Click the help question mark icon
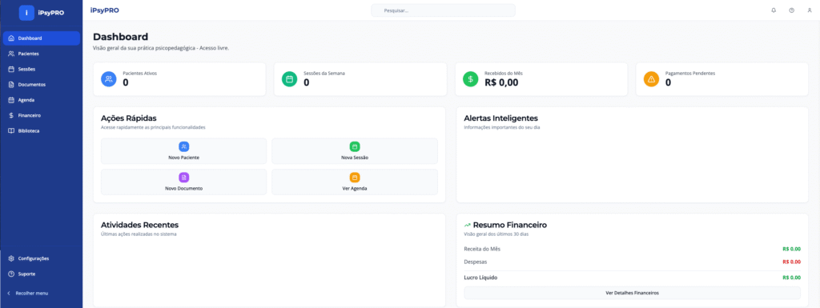This screenshot has height=308, width=820. click(x=791, y=10)
